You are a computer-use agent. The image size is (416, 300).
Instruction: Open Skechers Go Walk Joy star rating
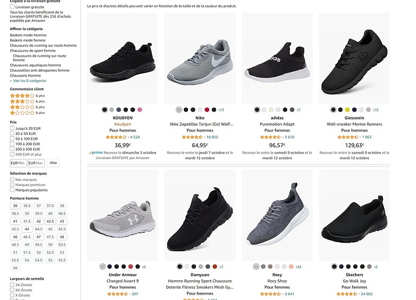348,294
